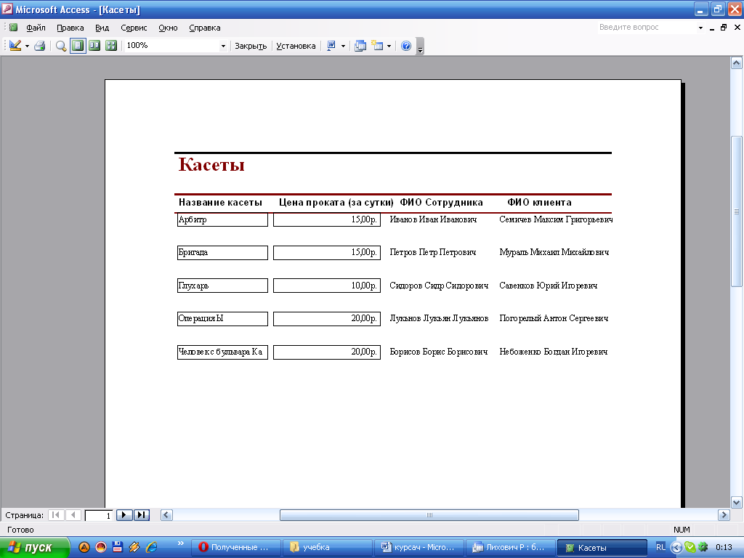Screen dimensions: 744x558
Task: Click the Internet Explorer quick launch icon
Action: [x=152, y=547]
